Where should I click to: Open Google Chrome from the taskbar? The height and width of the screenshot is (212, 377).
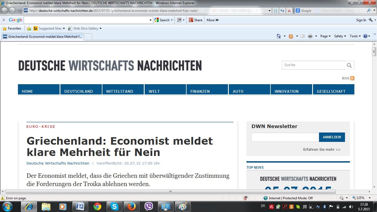[97, 206]
